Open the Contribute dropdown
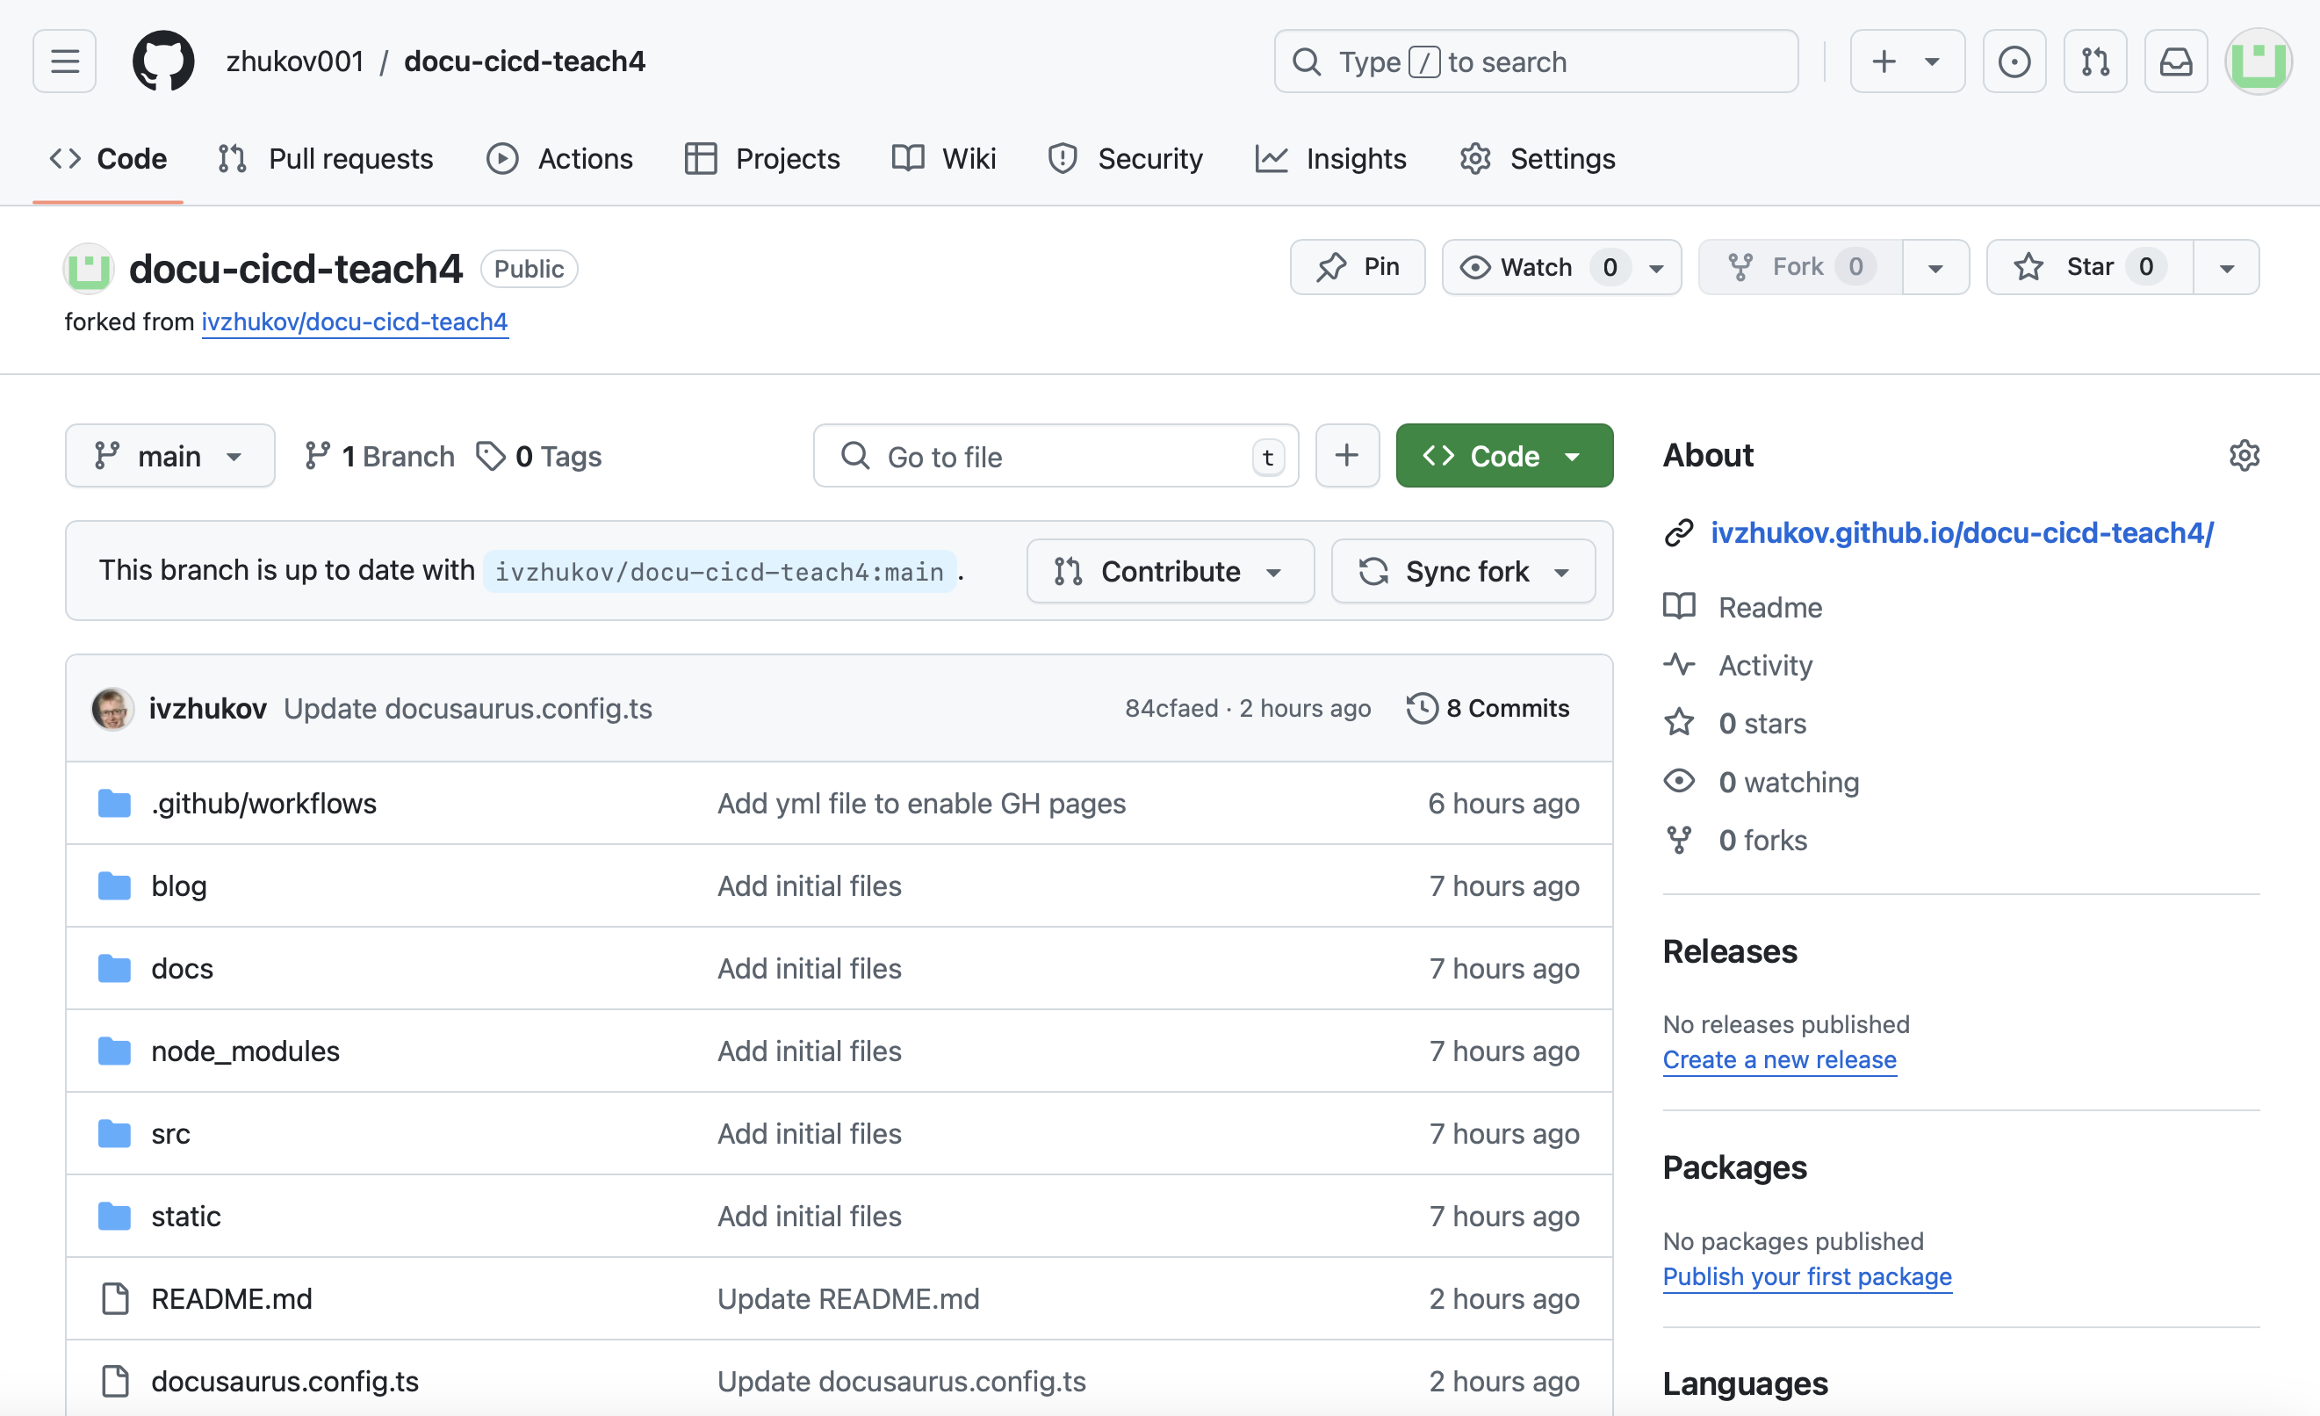Screen dimensions: 2320x1416 1170,572
